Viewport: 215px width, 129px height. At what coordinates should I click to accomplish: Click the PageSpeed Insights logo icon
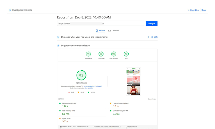pos(10,10)
